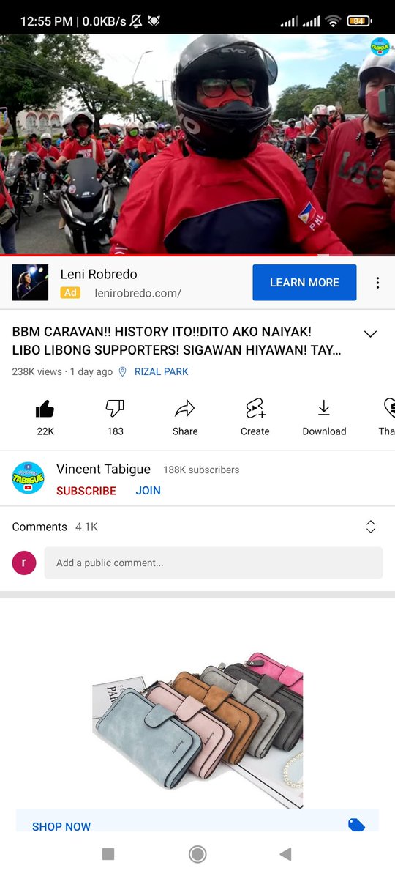Tap the 22K likes count
Screen dimensions: 395x879
click(x=45, y=431)
